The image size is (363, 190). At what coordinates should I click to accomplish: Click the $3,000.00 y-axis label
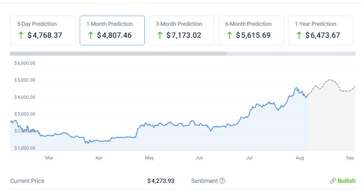[25, 114]
